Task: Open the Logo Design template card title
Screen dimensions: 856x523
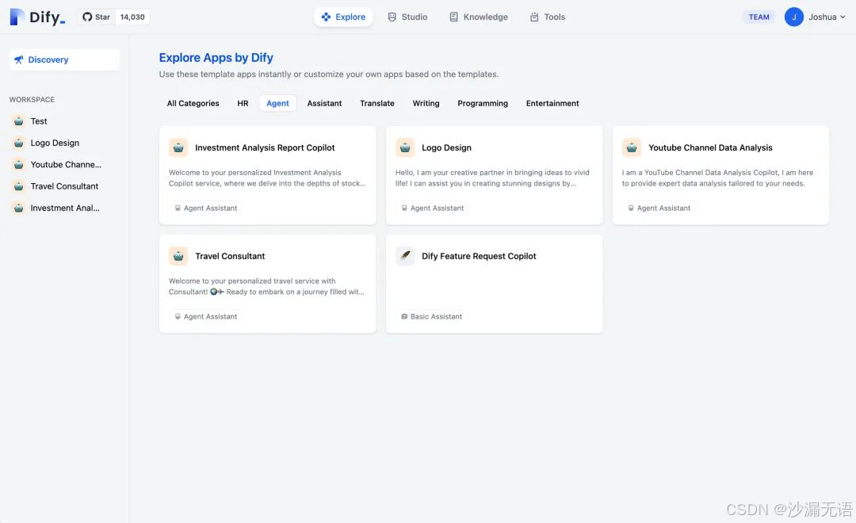Action: 446,148
